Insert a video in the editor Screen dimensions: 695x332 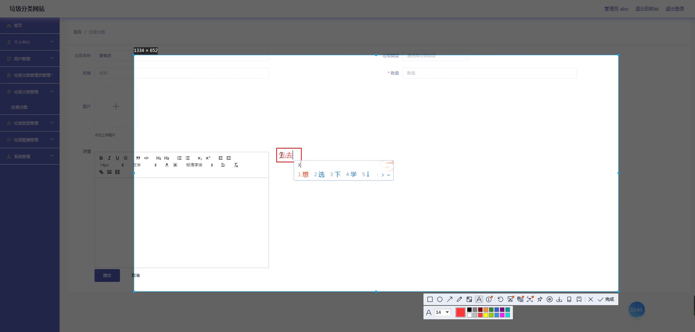(117, 172)
